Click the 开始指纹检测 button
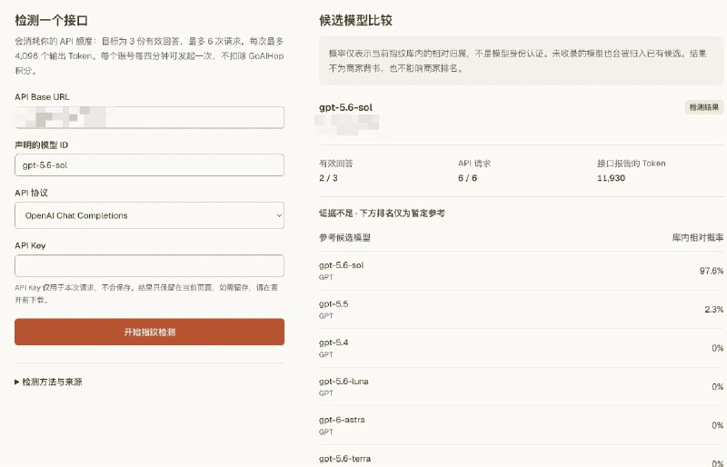Viewport: 727px width, 467px height. point(149,332)
